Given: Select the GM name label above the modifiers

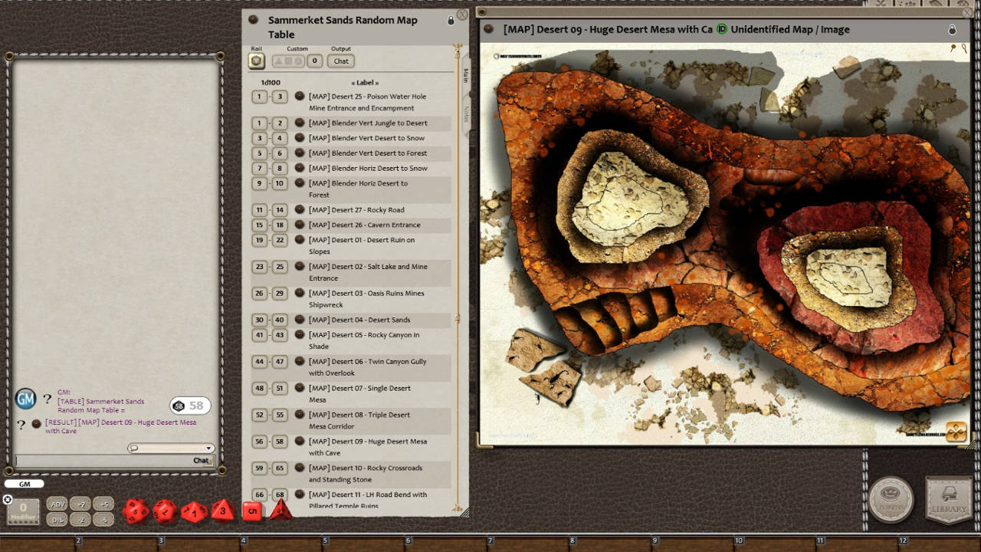Looking at the screenshot, I should (25, 484).
